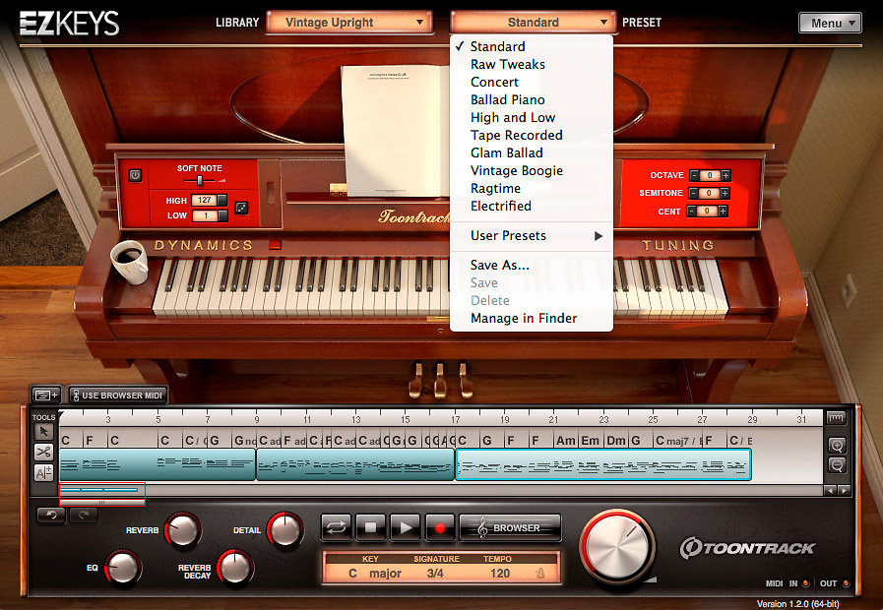
Task: Click Save As in preset menu
Action: pyautogui.click(x=532, y=265)
